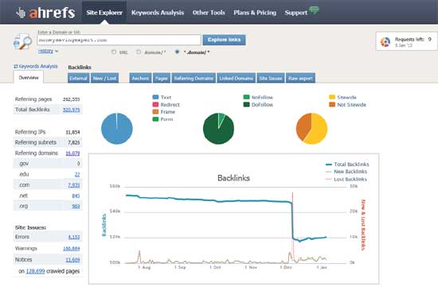Switch to the Overview tab

[29, 77]
